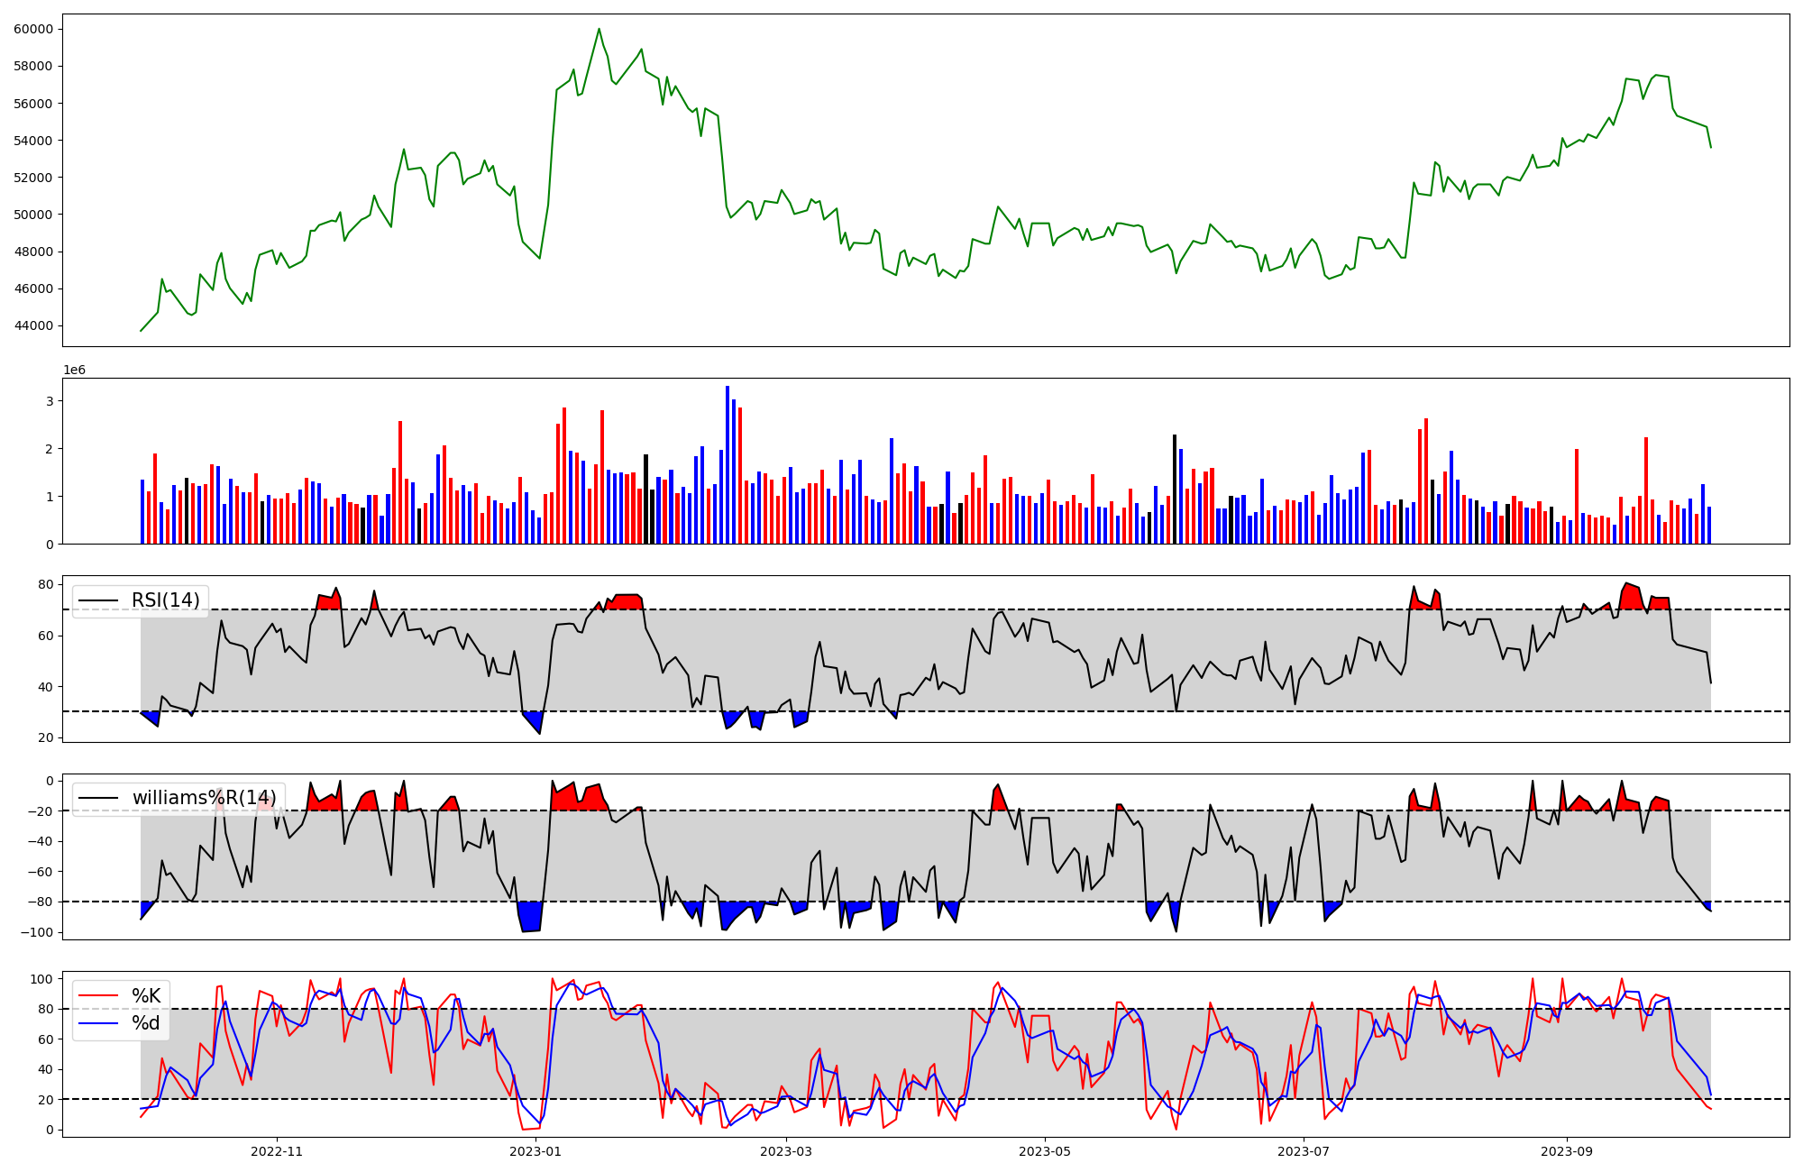Click the RSI(14) legend label
The width and height of the screenshot is (1803, 1172).
coord(165,600)
